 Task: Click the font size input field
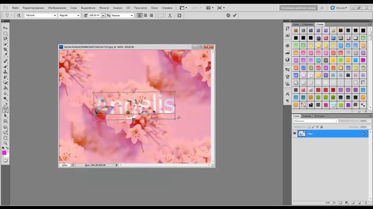point(94,16)
